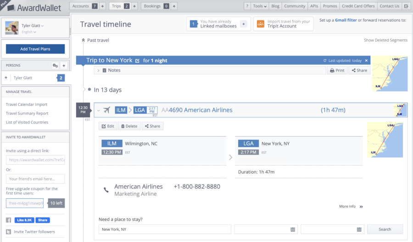The image size is (413, 242).
Task: Click the logout icon in top bar
Action: [x=406, y=6]
